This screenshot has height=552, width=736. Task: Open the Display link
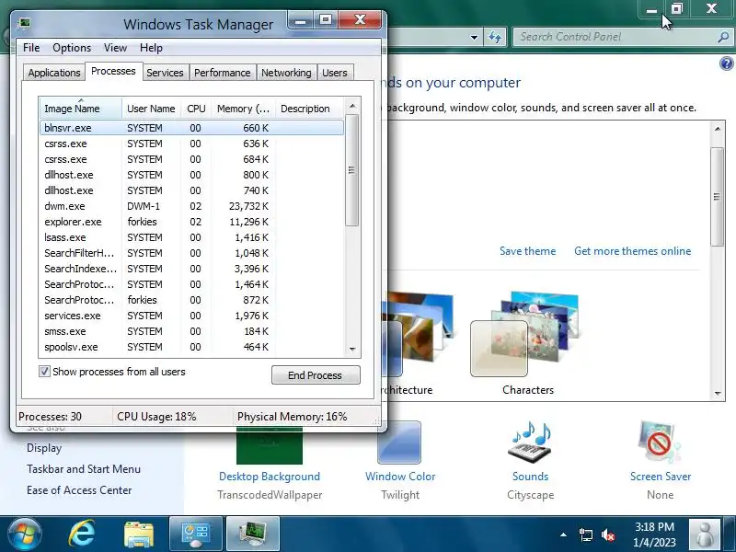[44, 448]
